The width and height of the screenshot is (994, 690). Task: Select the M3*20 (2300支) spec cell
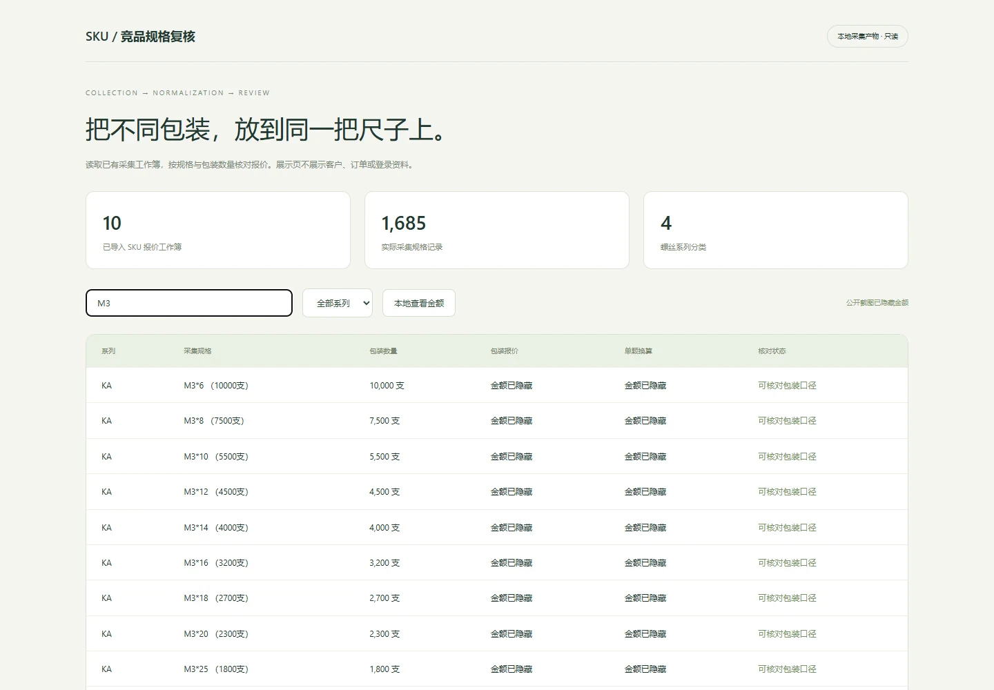(x=216, y=634)
